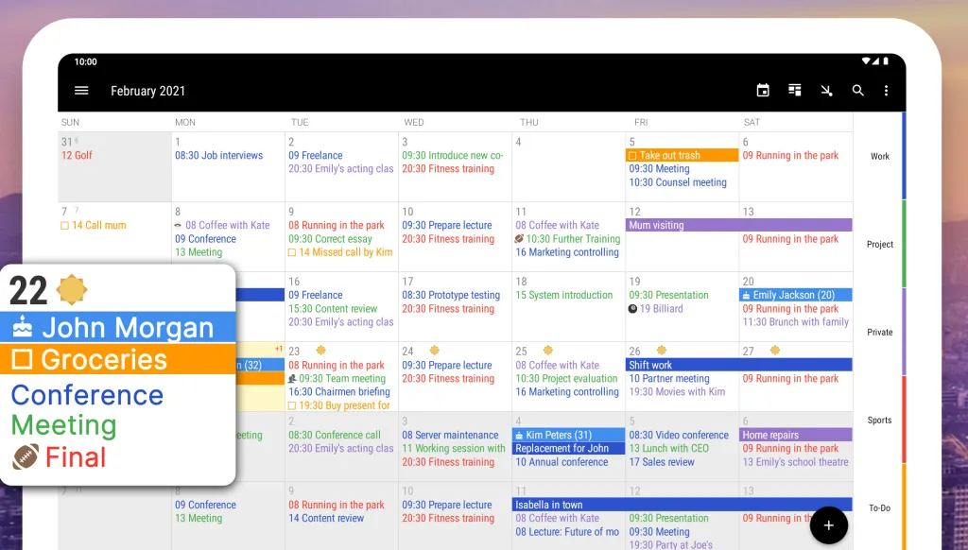The width and height of the screenshot is (968, 550).
Task: Open the 'Kim Peters (31)' event
Action: (558, 435)
